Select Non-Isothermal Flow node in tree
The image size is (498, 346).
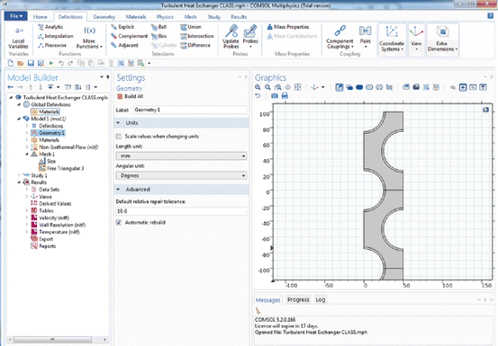(x=65, y=147)
